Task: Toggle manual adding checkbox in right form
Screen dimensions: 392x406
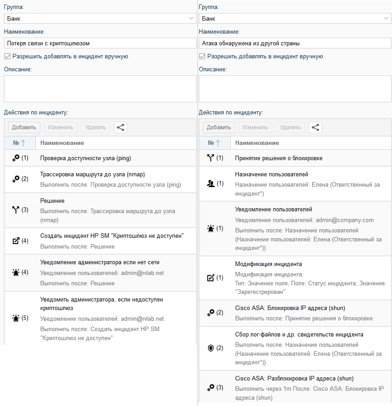Action: pyautogui.click(x=202, y=57)
